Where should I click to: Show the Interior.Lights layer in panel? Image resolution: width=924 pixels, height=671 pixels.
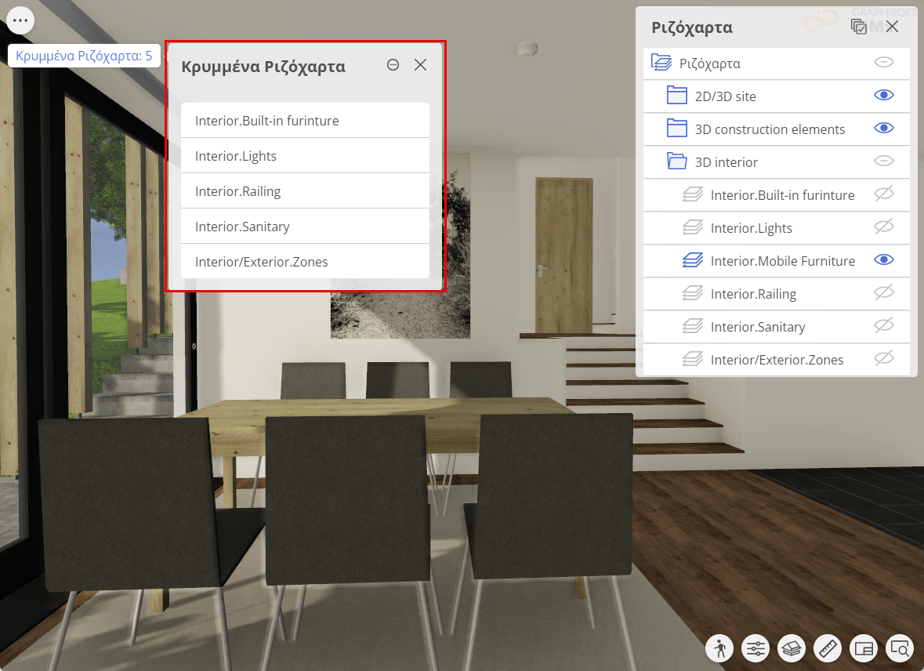click(x=884, y=227)
